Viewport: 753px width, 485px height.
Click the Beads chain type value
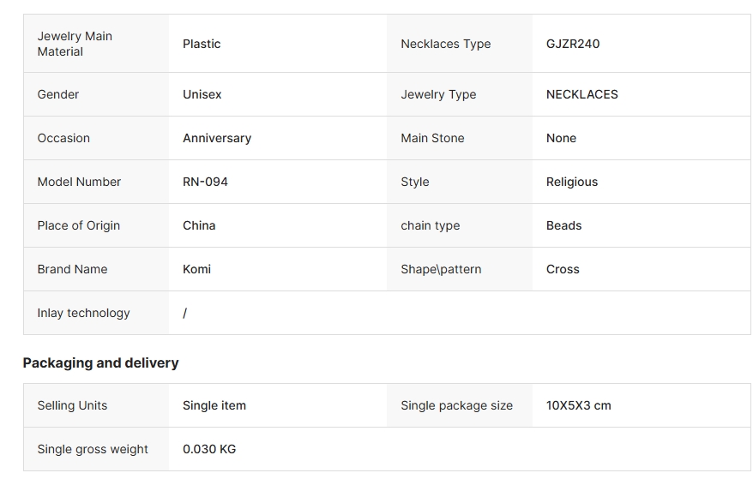pyautogui.click(x=564, y=225)
